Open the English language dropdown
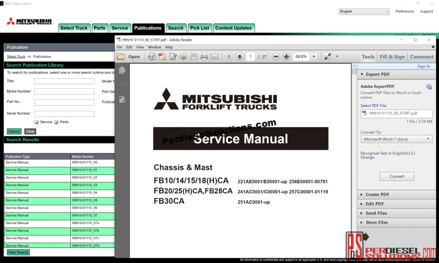Image resolution: width=439 pixels, height=263 pixels. pos(364,11)
